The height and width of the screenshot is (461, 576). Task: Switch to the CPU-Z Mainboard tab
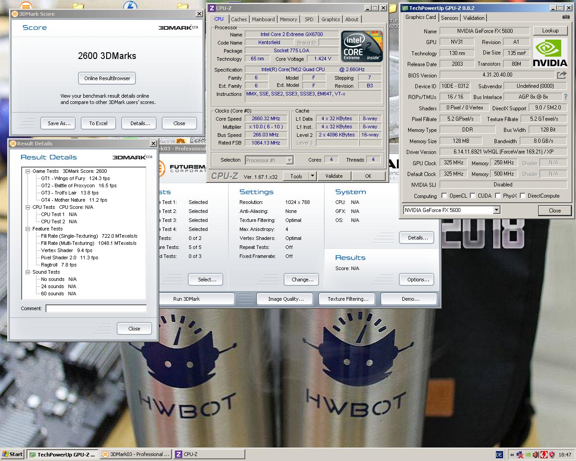click(x=263, y=19)
